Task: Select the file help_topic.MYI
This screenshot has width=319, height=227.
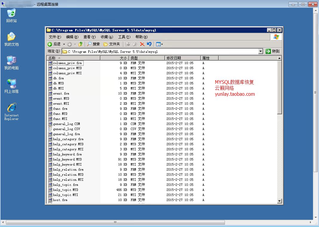Action: [x=65, y=195]
